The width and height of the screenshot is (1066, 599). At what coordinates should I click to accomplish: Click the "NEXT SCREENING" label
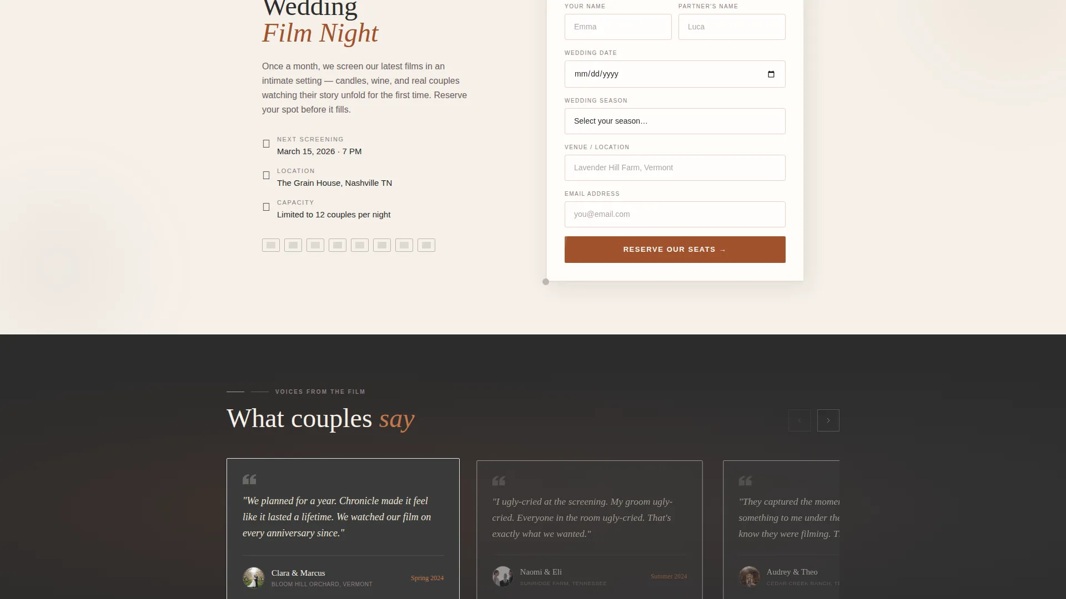pyautogui.click(x=310, y=139)
